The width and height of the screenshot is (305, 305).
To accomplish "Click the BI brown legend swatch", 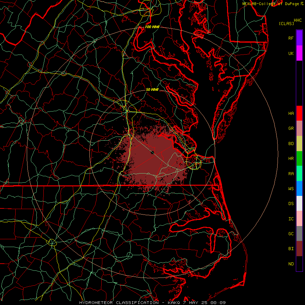I will pos(299,249).
